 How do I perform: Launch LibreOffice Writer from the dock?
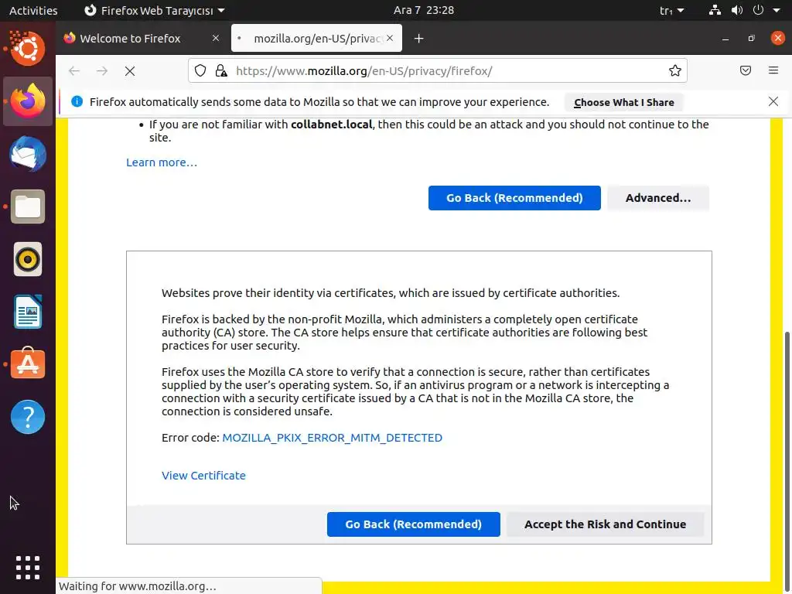tap(27, 312)
